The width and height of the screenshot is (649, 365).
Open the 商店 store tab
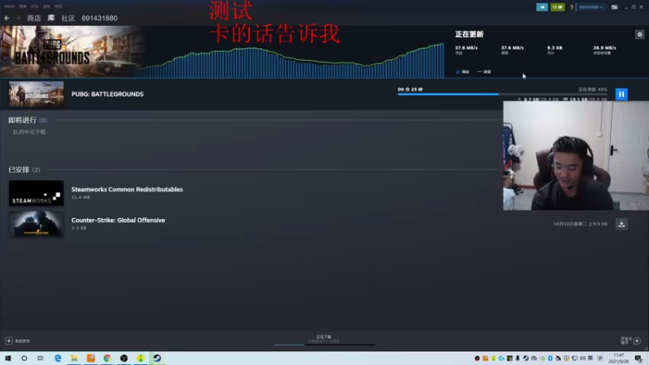pos(34,18)
